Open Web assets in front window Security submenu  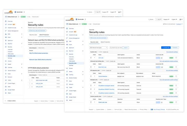click(72, 61)
